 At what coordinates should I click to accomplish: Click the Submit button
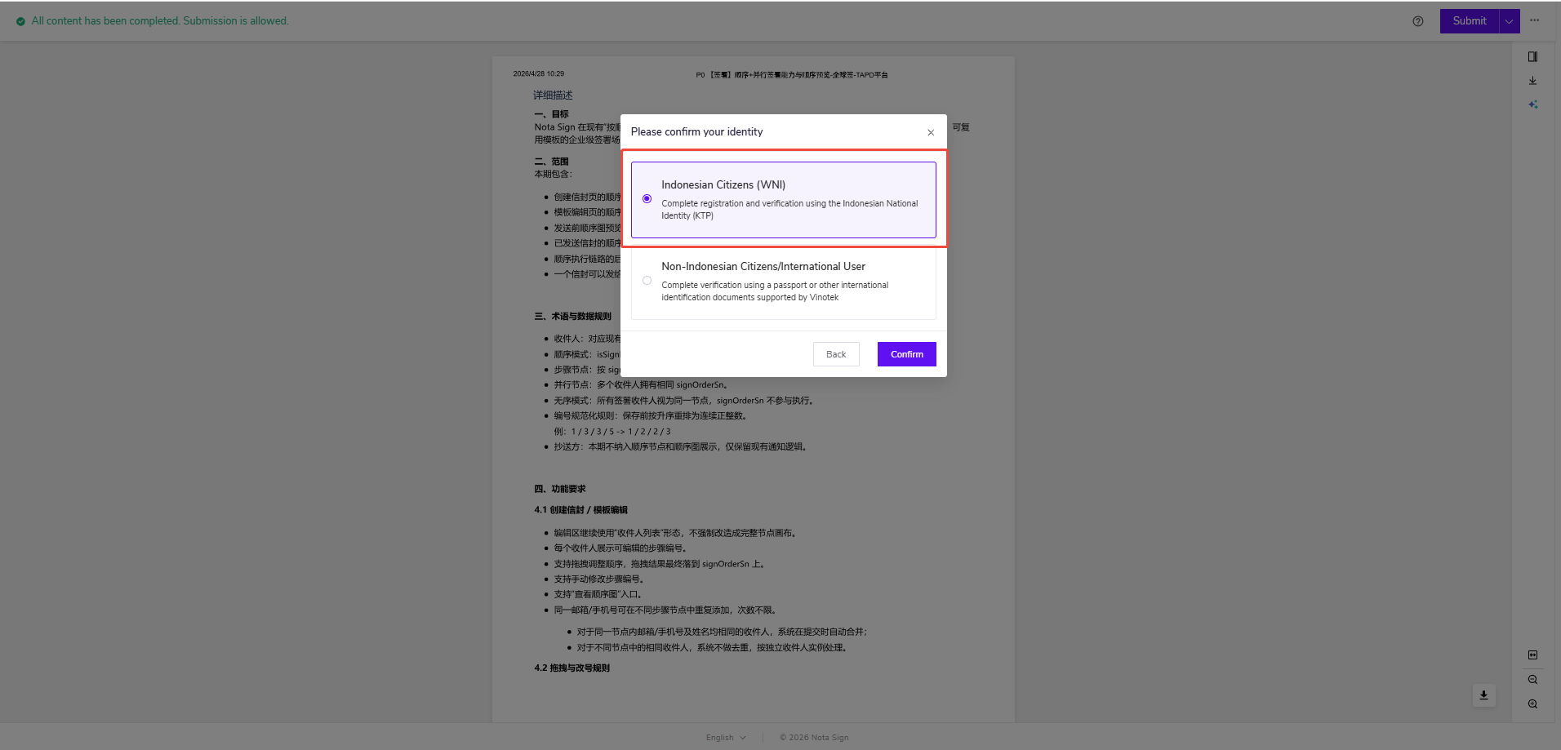(1470, 21)
